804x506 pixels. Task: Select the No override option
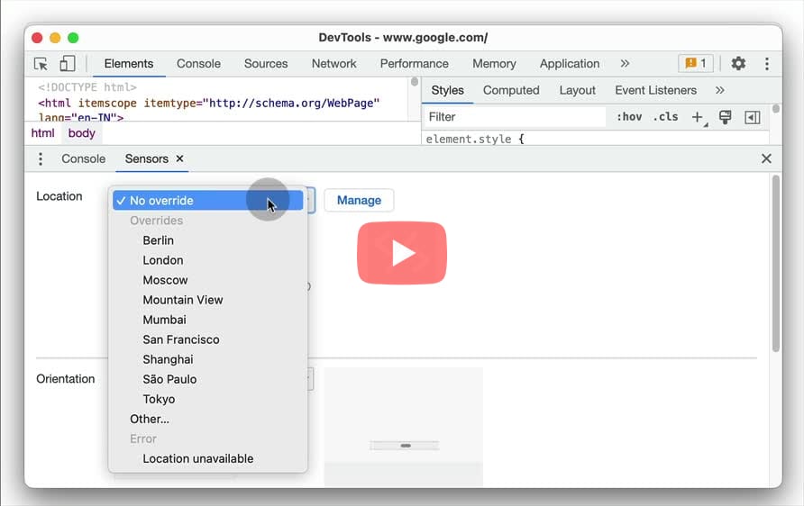tap(207, 200)
